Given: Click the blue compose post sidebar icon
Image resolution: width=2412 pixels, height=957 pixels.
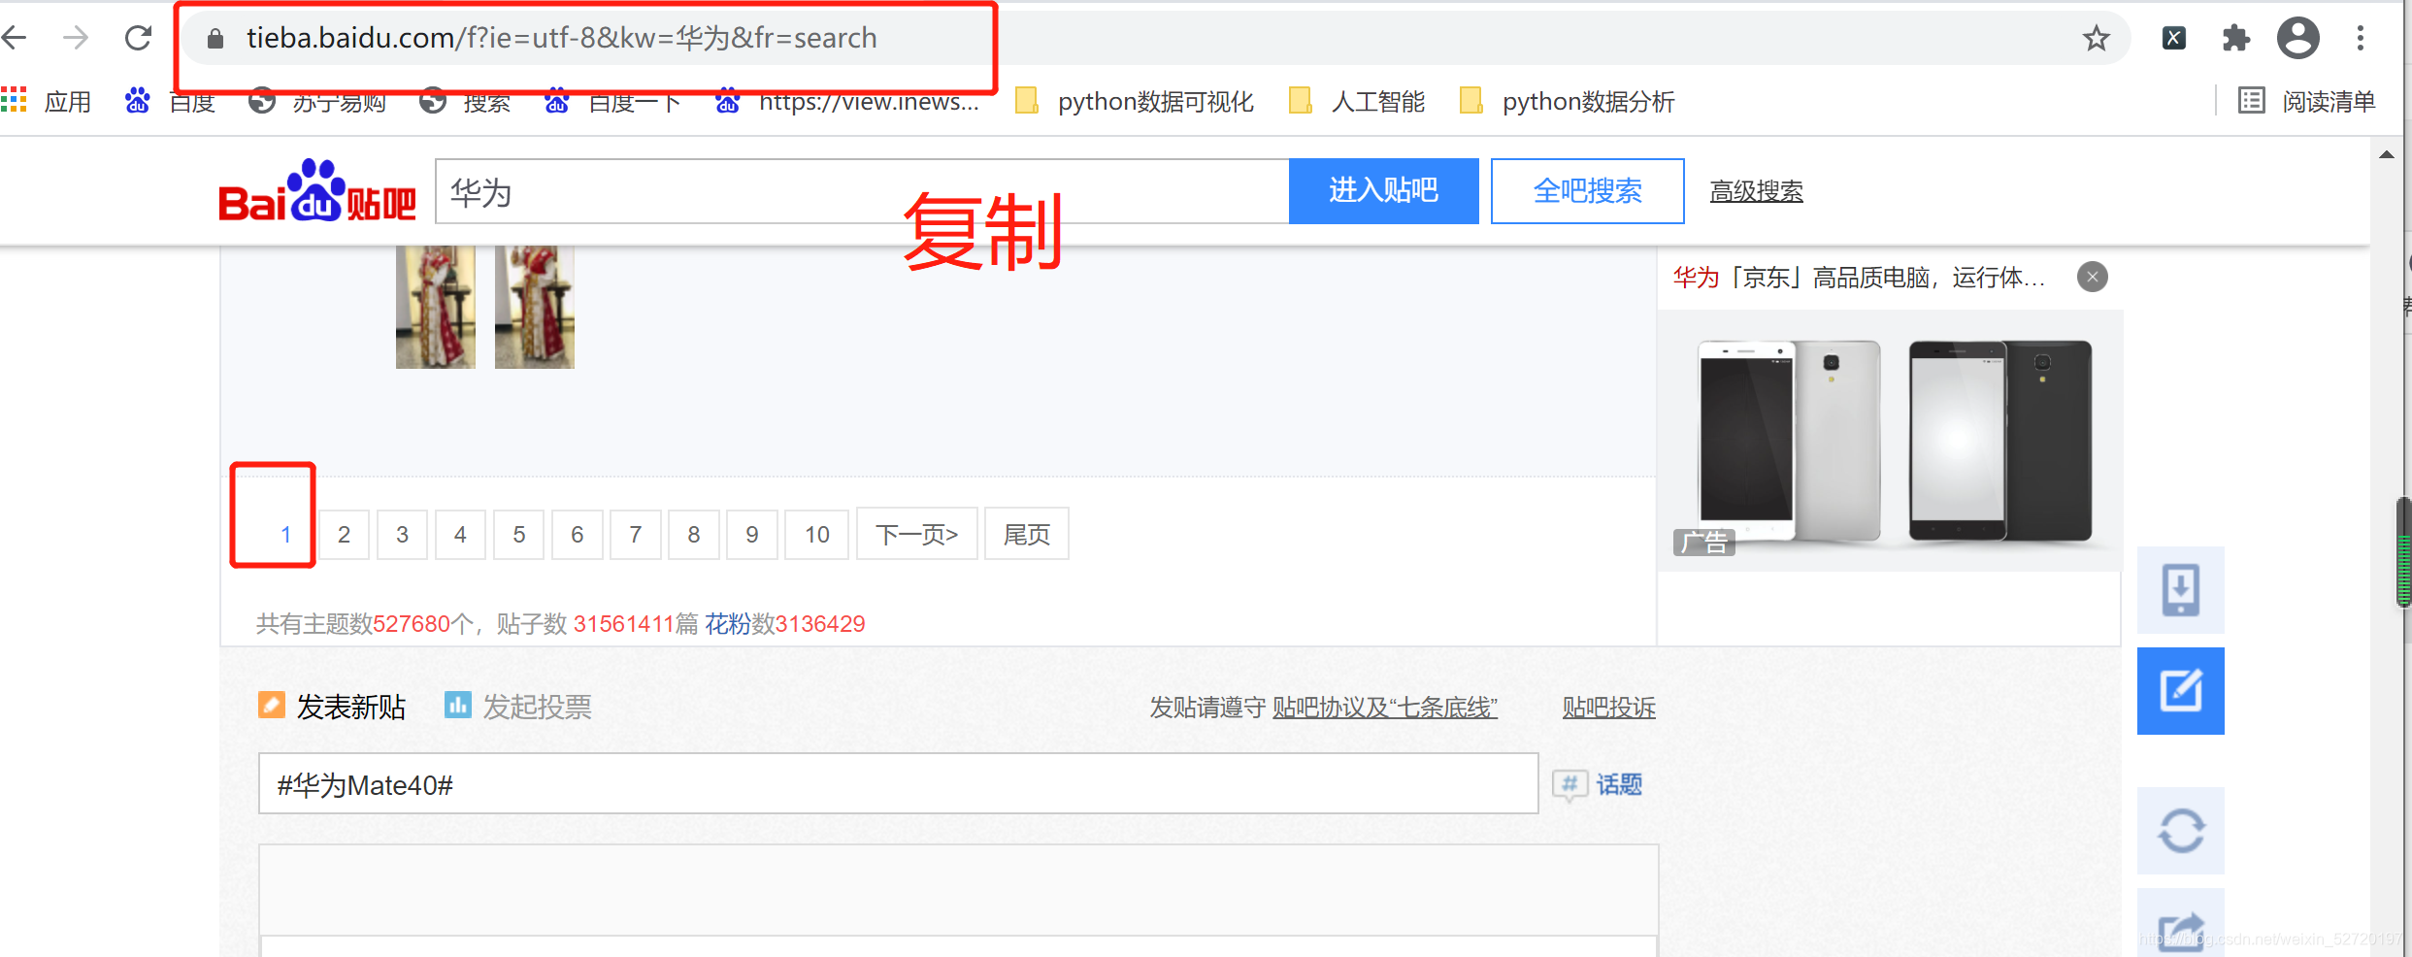Looking at the screenshot, I should tap(2181, 691).
